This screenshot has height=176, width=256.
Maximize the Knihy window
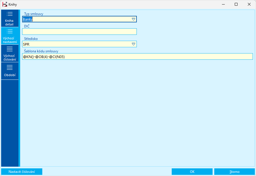tap(236, 5)
